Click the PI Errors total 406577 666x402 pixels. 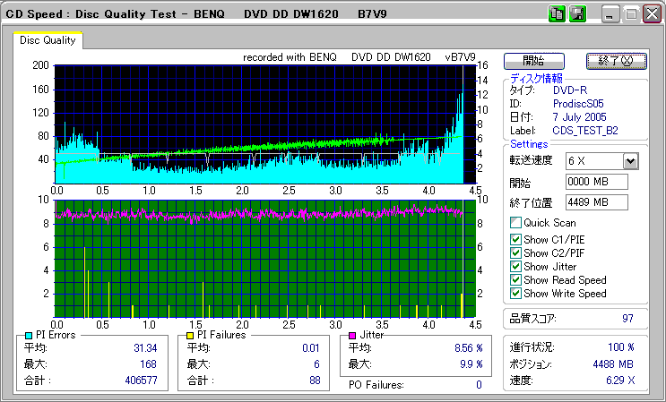(x=141, y=381)
